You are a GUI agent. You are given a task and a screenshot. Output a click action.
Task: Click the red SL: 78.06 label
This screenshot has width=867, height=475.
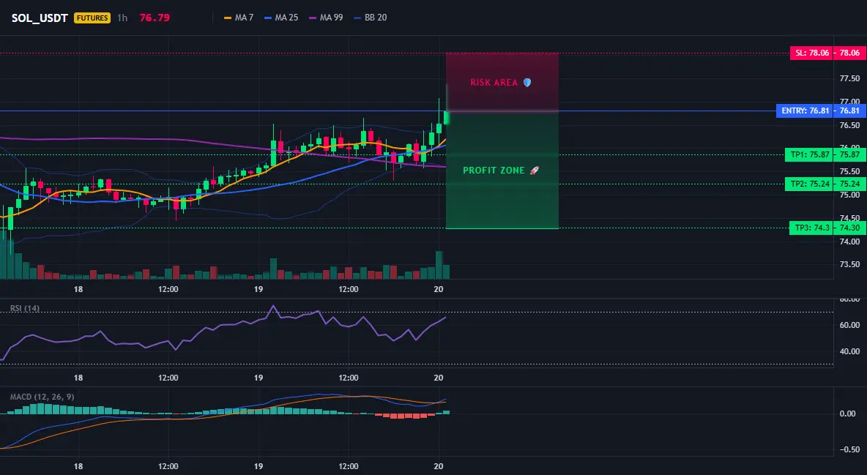click(x=811, y=53)
